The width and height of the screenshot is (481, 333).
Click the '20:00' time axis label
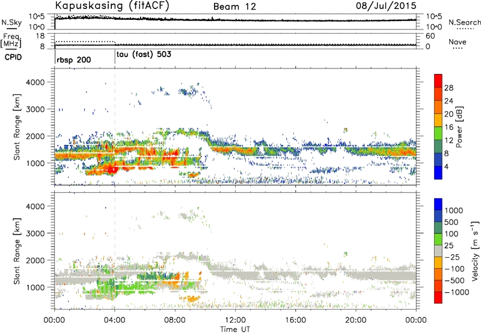(356, 320)
